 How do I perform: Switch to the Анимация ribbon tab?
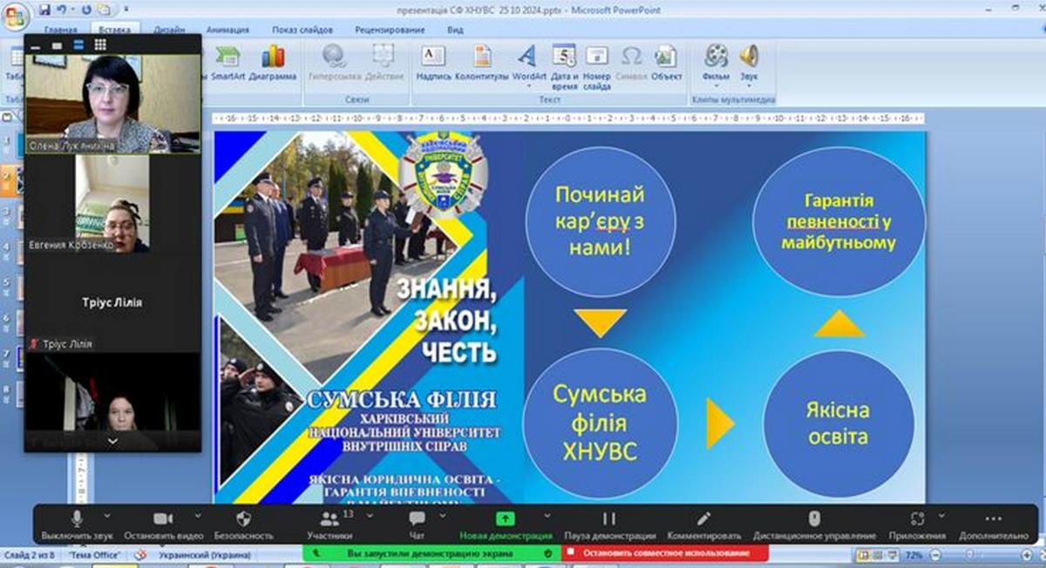228,30
